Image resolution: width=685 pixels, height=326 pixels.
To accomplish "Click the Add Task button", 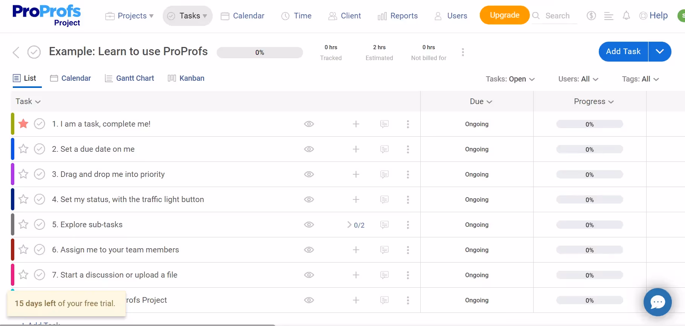I will pyautogui.click(x=623, y=51).
